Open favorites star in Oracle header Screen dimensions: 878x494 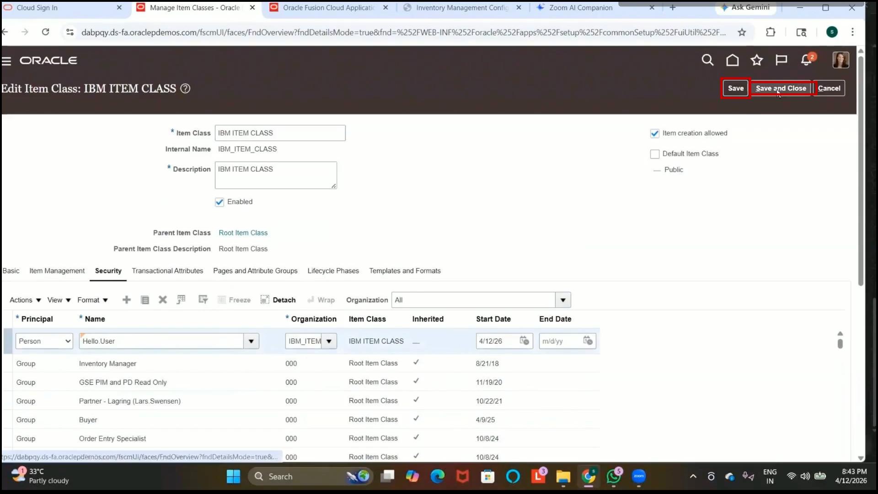click(757, 60)
